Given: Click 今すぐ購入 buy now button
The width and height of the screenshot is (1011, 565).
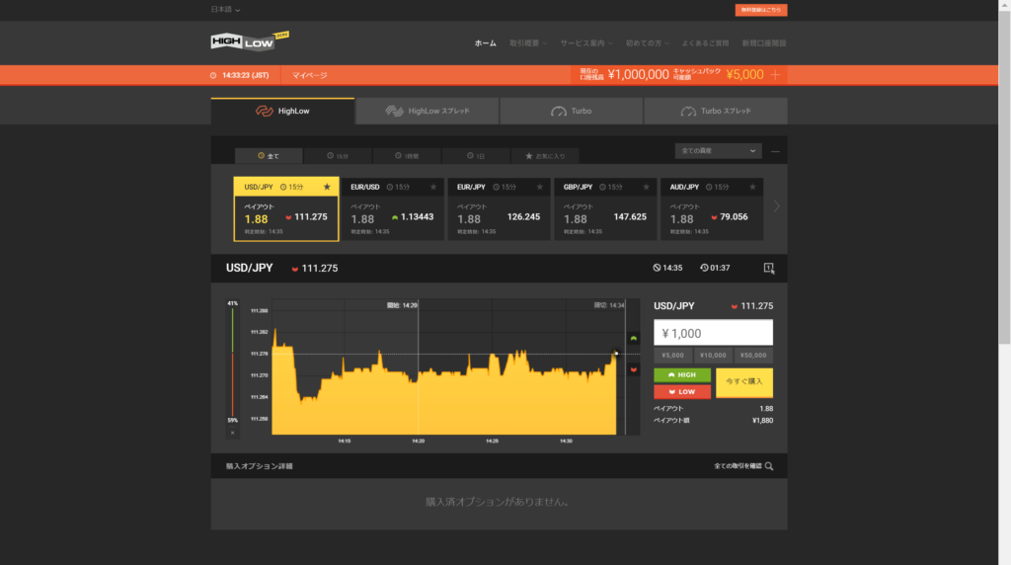Looking at the screenshot, I should (x=744, y=382).
